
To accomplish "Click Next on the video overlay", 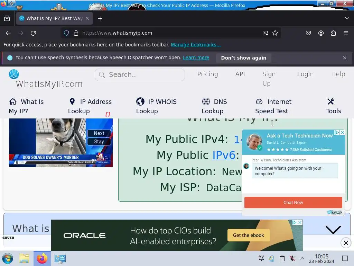I will [x=99, y=133].
